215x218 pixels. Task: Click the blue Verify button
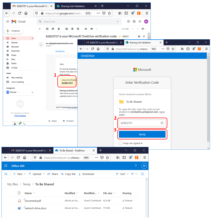point(142,134)
